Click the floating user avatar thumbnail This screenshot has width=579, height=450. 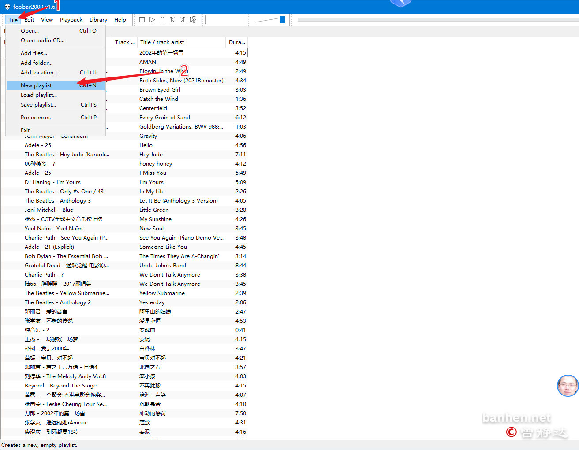pyautogui.click(x=568, y=386)
